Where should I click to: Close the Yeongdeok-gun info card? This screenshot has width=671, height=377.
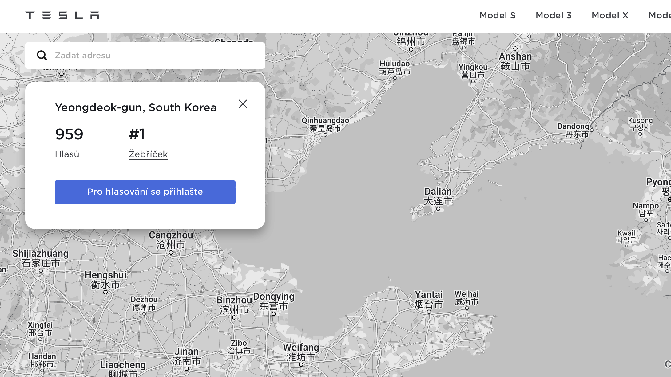[x=243, y=104]
